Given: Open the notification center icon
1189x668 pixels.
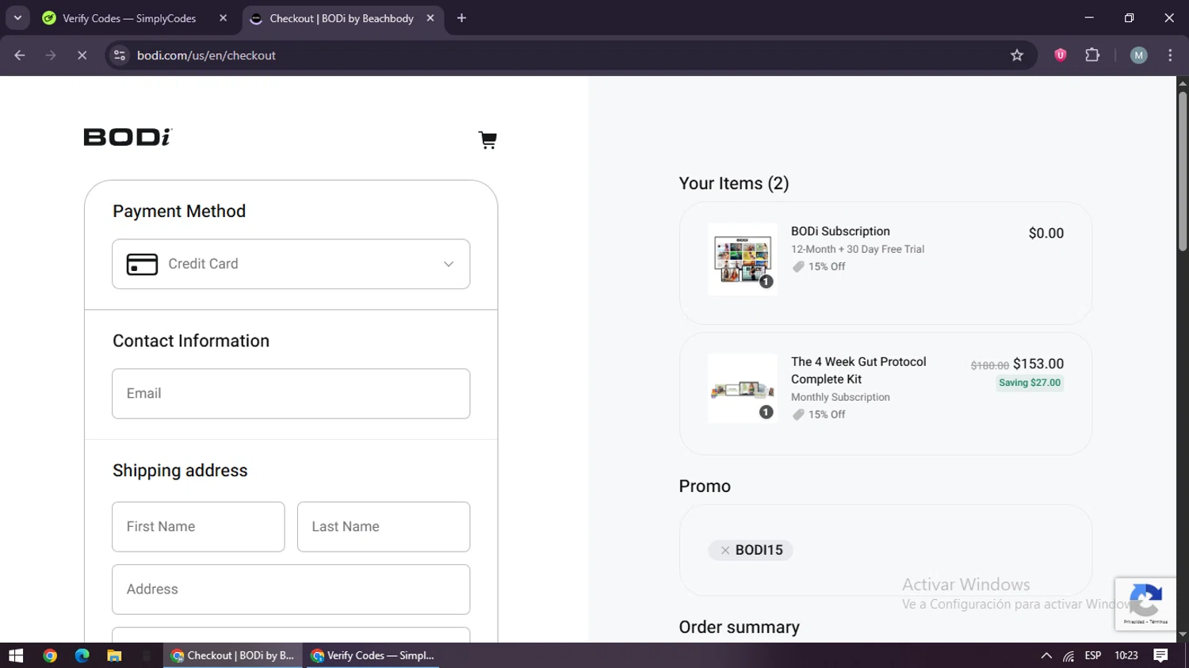Looking at the screenshot, I should [1160, 655].
